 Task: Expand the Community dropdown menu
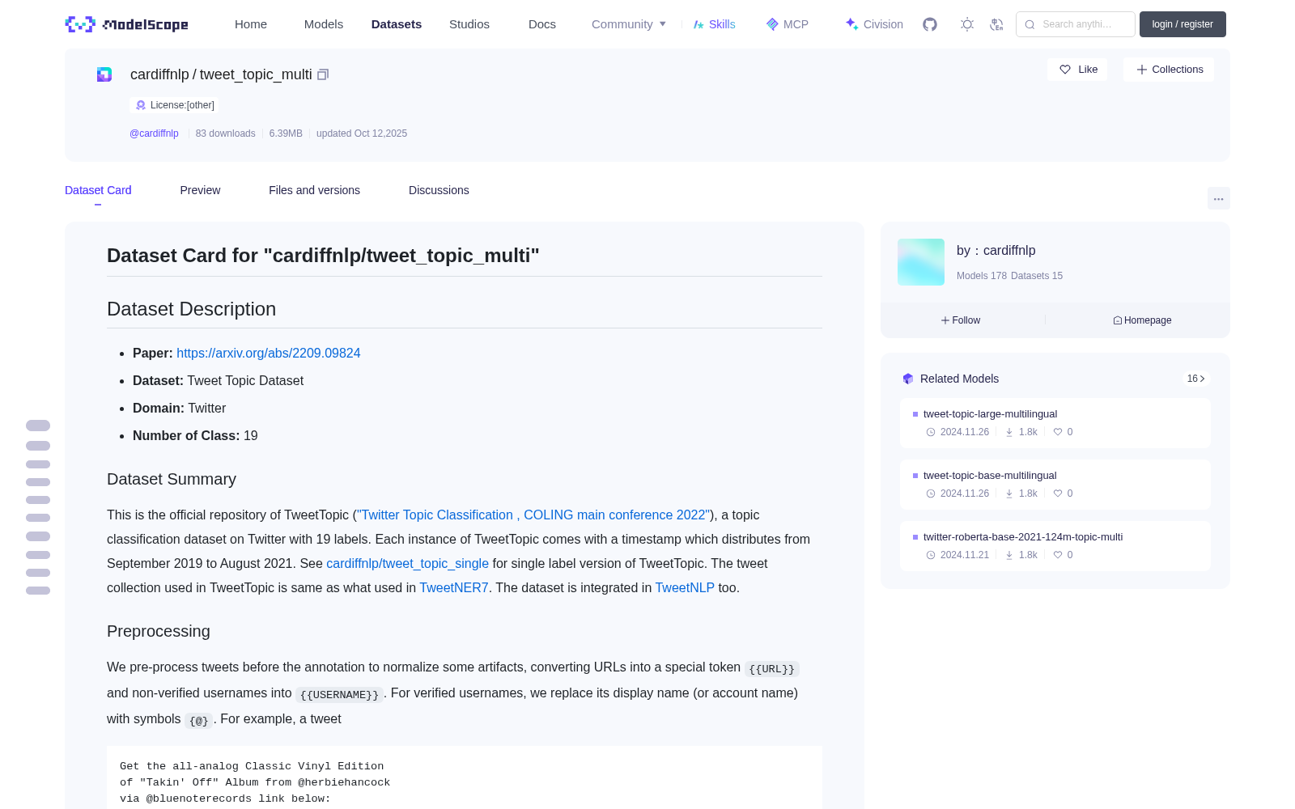629,24
